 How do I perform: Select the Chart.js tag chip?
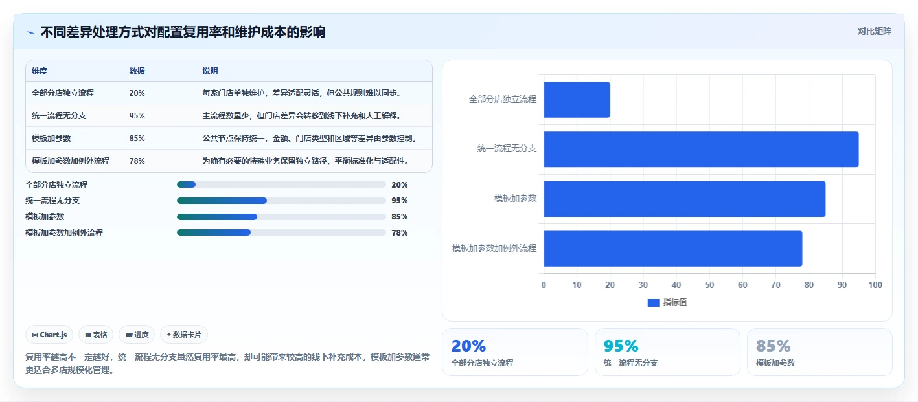point(50,335)
